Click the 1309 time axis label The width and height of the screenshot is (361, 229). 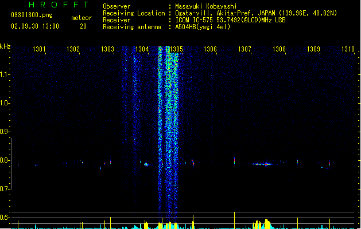click(313, 49)
